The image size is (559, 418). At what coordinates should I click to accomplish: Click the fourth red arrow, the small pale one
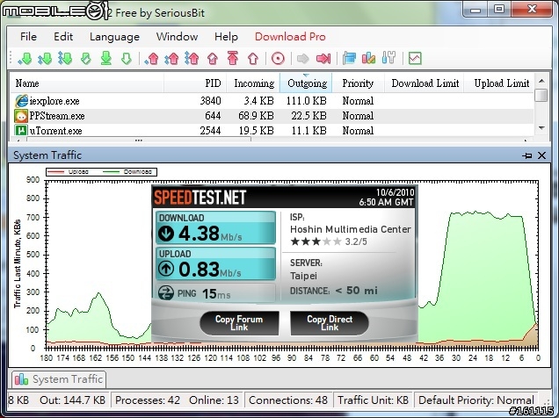coord(213,58)
